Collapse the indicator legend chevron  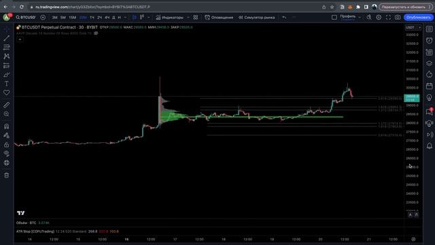point(20,39)
